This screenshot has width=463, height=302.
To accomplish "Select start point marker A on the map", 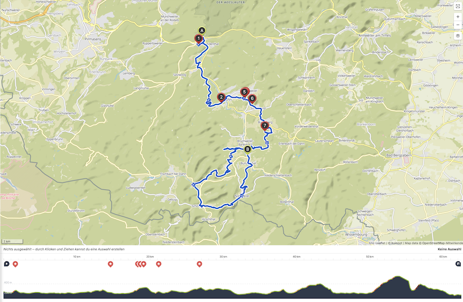I will click(202, 30).
